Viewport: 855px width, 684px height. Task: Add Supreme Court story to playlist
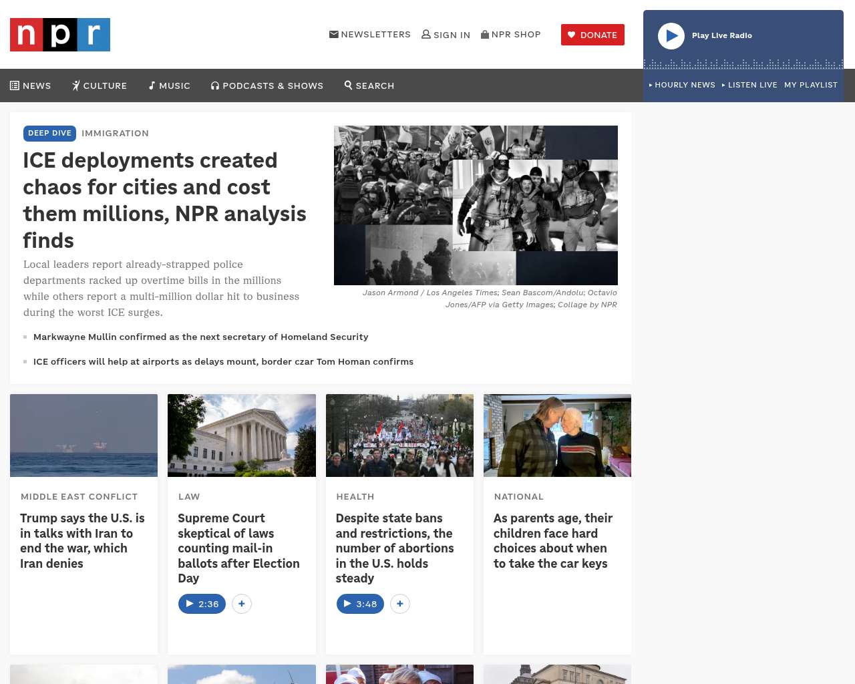(242, 604)
